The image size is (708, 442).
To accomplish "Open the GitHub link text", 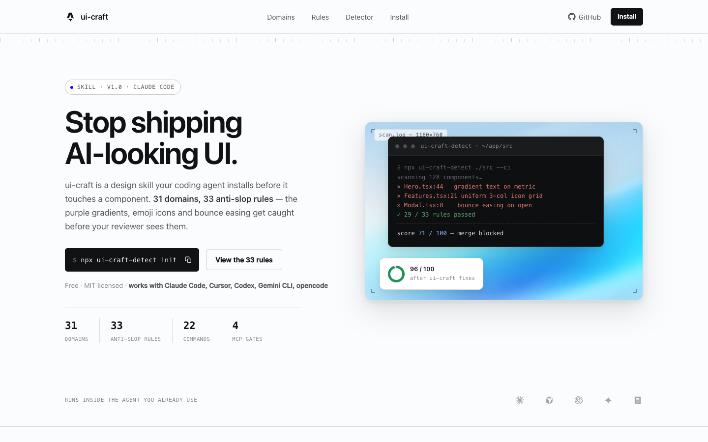I will 590,17.
